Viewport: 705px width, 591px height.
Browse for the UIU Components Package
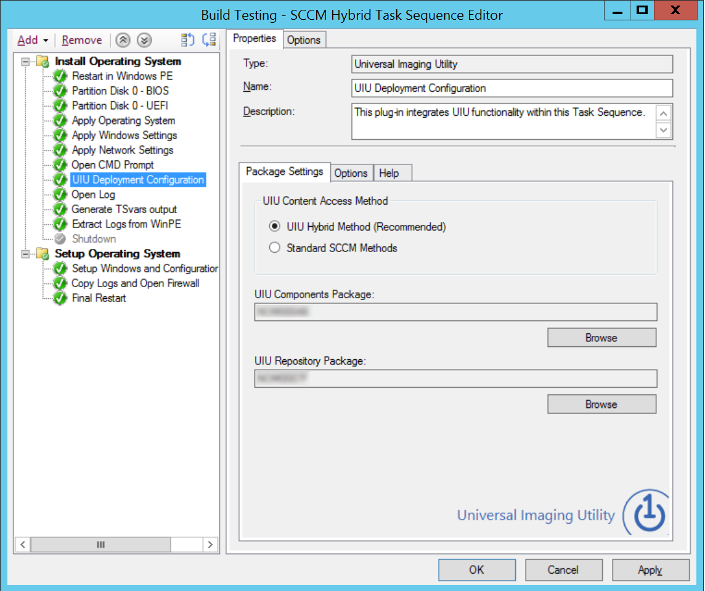[601, 338]
